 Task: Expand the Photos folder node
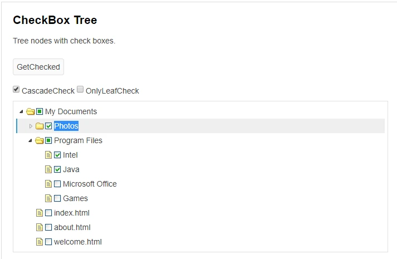31,126
